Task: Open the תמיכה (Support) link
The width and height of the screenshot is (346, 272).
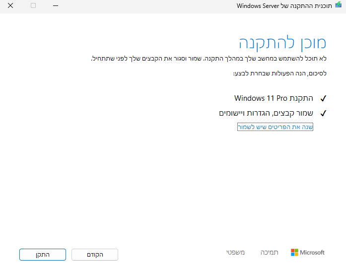Action: [270, 253]
